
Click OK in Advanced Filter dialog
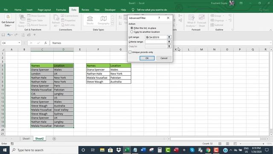(147, 58)
